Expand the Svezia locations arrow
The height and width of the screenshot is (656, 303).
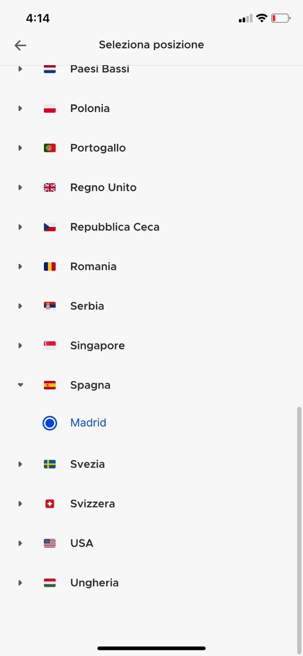pos(20,464)
